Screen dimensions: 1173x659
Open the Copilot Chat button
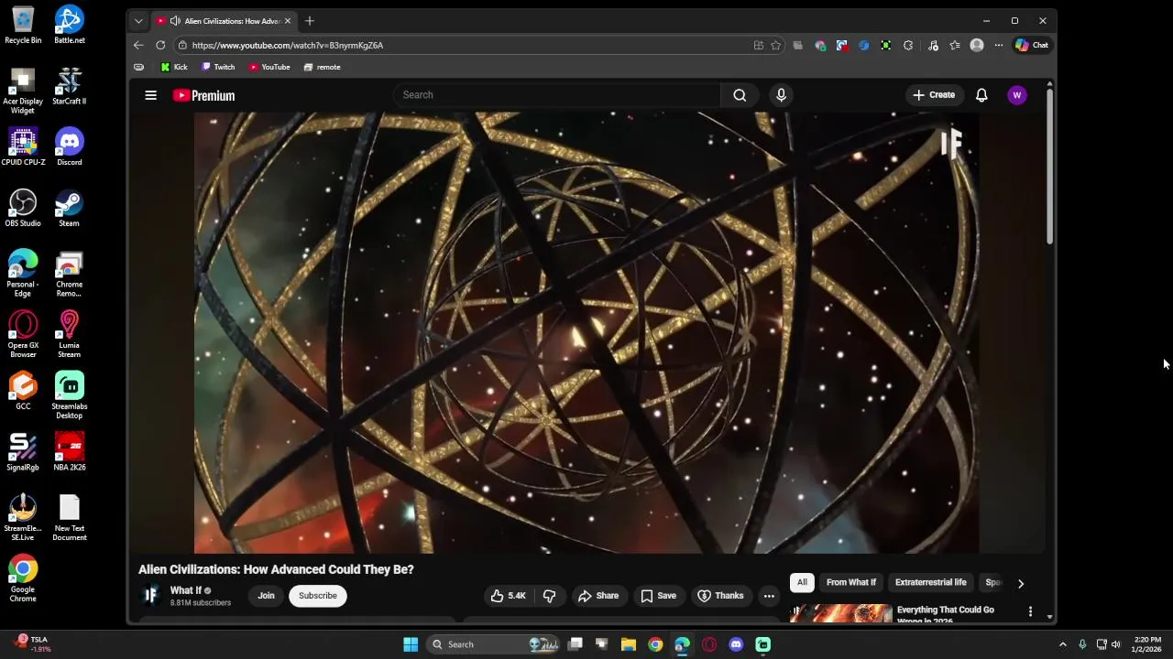point(1031,45)
